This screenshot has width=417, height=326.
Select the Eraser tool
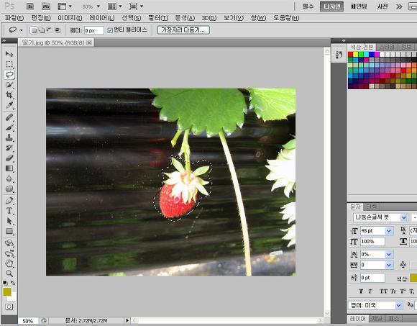pyautogui.click(x=9, y=158)
